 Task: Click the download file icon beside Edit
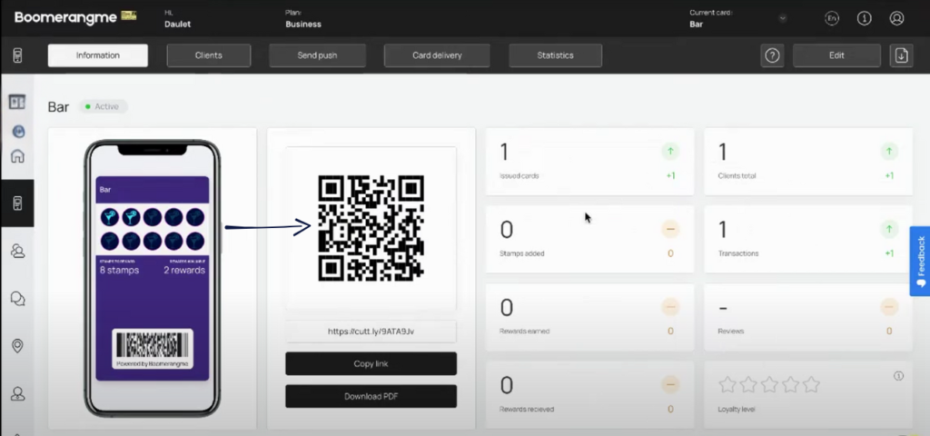pos(901,55)
